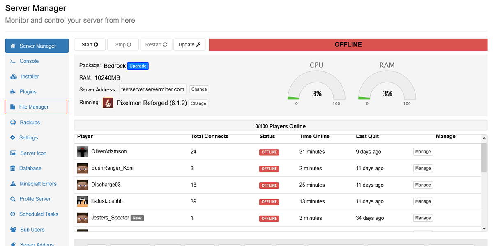Click OliverAdamson's player avatar
This screenshot has height=246, width=493.
83,152
